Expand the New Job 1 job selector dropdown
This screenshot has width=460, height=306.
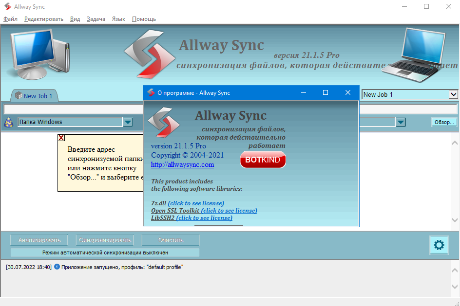[x=453, y=94]
